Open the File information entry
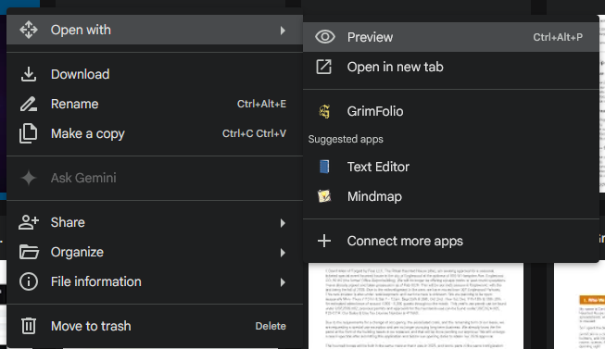The height and width of the screenshot is (349, 605). [x=155, y=281]
